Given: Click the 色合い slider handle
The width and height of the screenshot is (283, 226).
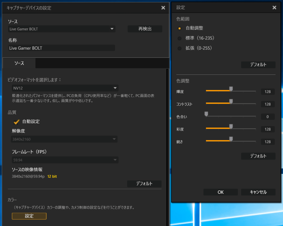Looking at the screenshot, I should 206,114.
